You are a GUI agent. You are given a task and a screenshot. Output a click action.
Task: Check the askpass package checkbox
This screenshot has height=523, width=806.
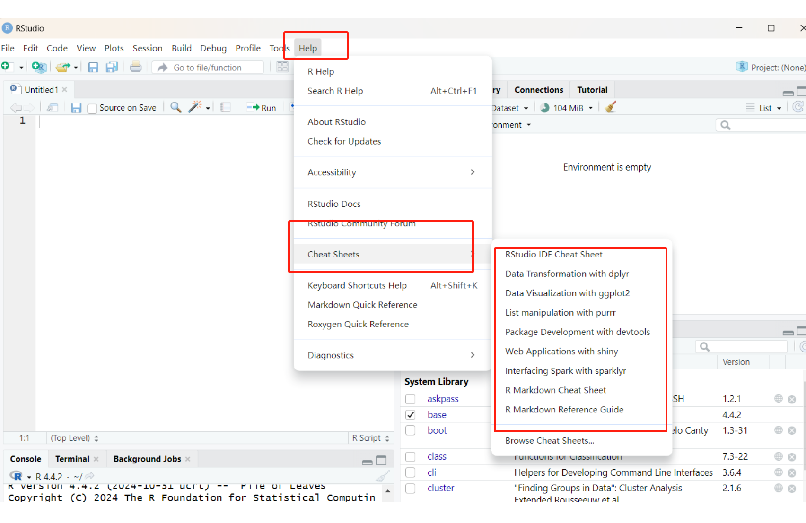[410, 399]
